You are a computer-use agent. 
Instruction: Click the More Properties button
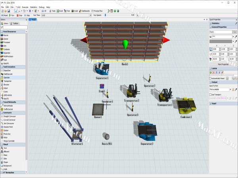223,64
